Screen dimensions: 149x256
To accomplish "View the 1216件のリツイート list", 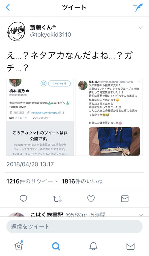I will (32, 181).
